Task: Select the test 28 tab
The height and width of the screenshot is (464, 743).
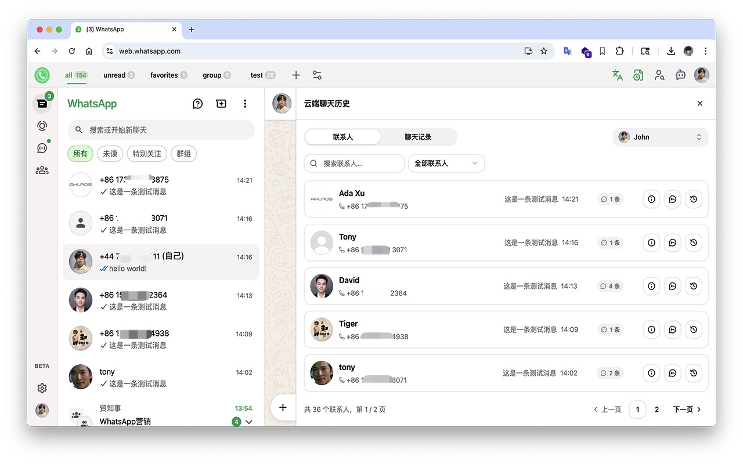Action: pos(263,75)
